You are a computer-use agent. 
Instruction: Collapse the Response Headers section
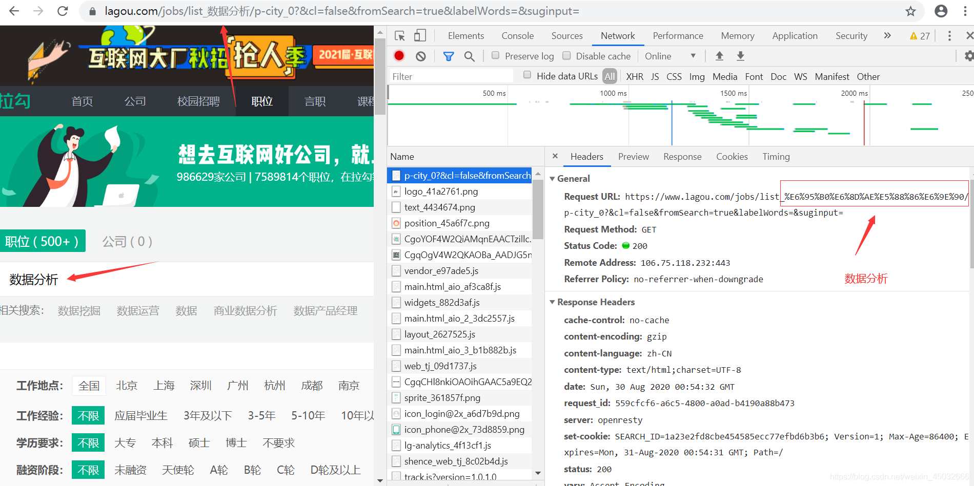coord(553,302)
